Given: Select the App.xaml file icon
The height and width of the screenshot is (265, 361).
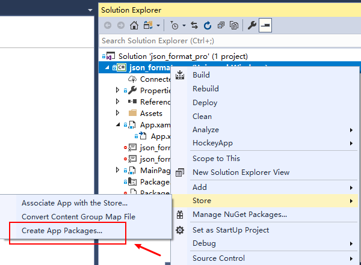Looking at the screenshot, I should coord(132,125).
